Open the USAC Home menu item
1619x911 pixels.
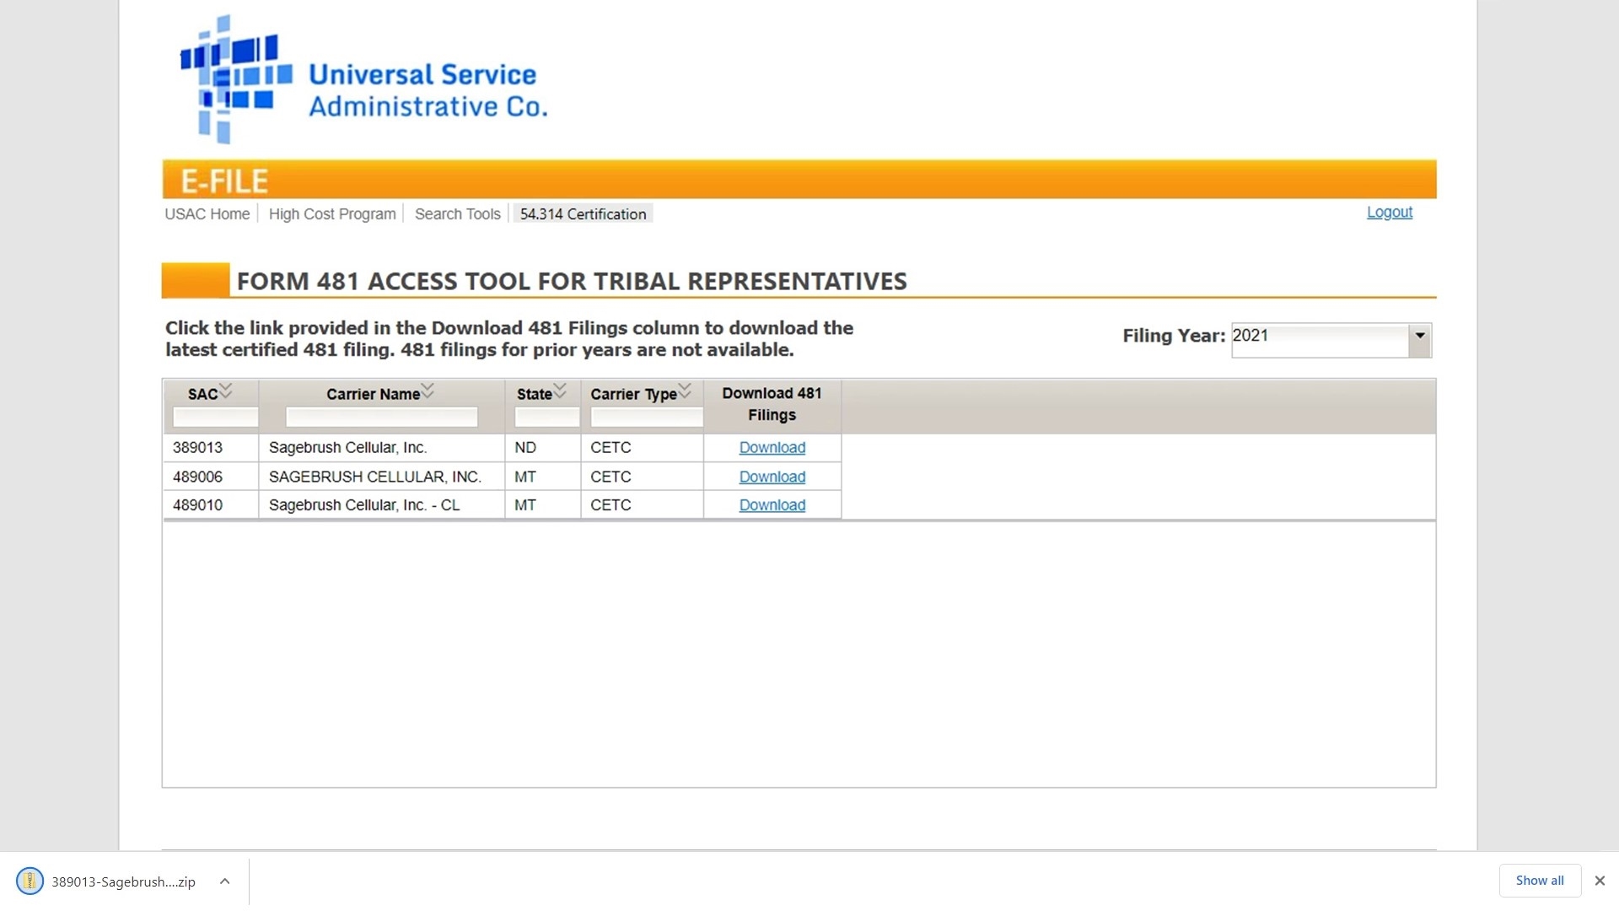pyautogui.click(x=207, y=214)
